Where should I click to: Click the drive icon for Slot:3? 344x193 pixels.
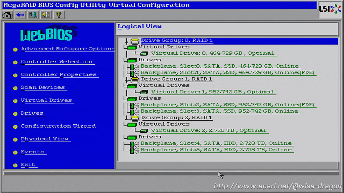tap(134, 112)
